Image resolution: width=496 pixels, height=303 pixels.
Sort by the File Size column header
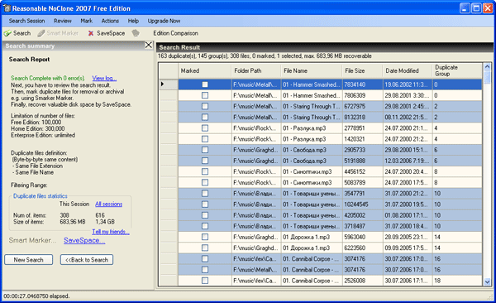(363, 70)
